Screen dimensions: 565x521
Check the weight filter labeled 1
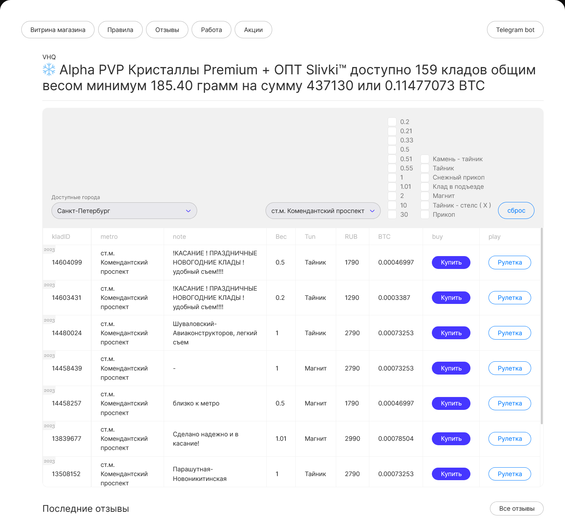click(392, 177)
